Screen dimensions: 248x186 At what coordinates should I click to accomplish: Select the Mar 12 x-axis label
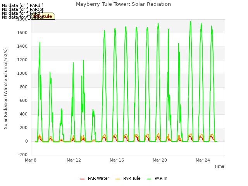click(x=74, y=160)
